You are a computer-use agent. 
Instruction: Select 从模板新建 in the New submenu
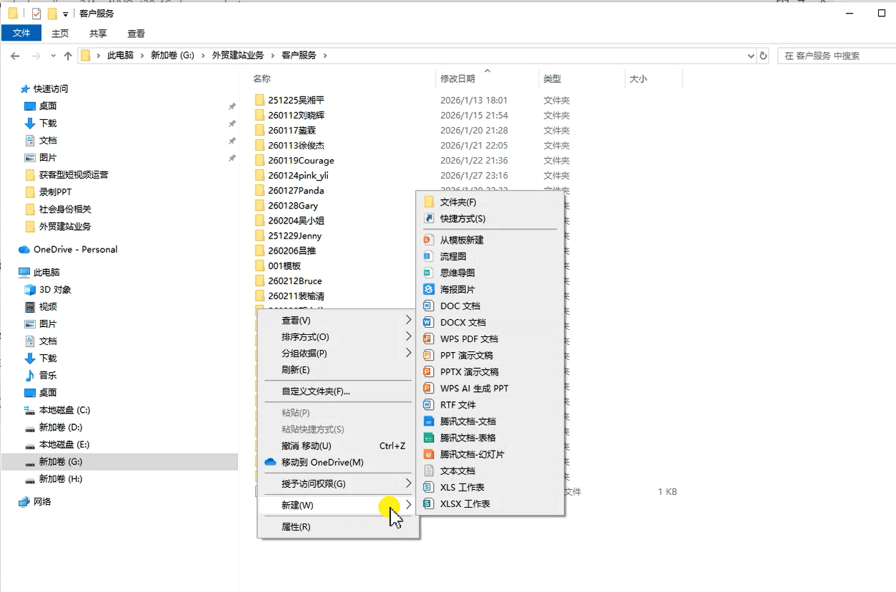click(x=490, y=240)
